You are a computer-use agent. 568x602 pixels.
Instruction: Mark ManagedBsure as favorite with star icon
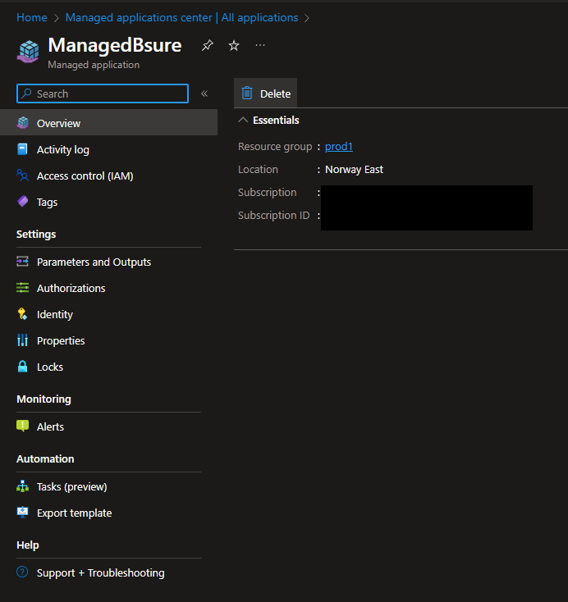[x=234, y=46]
